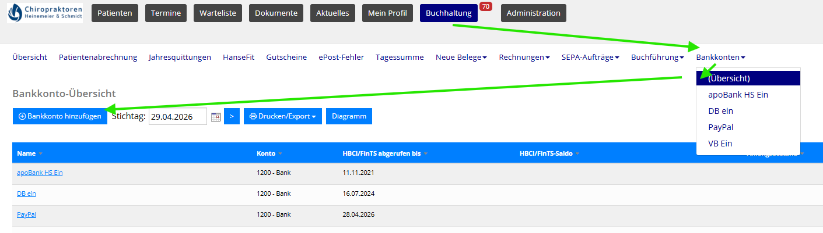Image resolution: width=823 pixels, height=233 pixels.
Task: Expand the Drucken/Export dropdown
Action: click(x=282, y=116)
